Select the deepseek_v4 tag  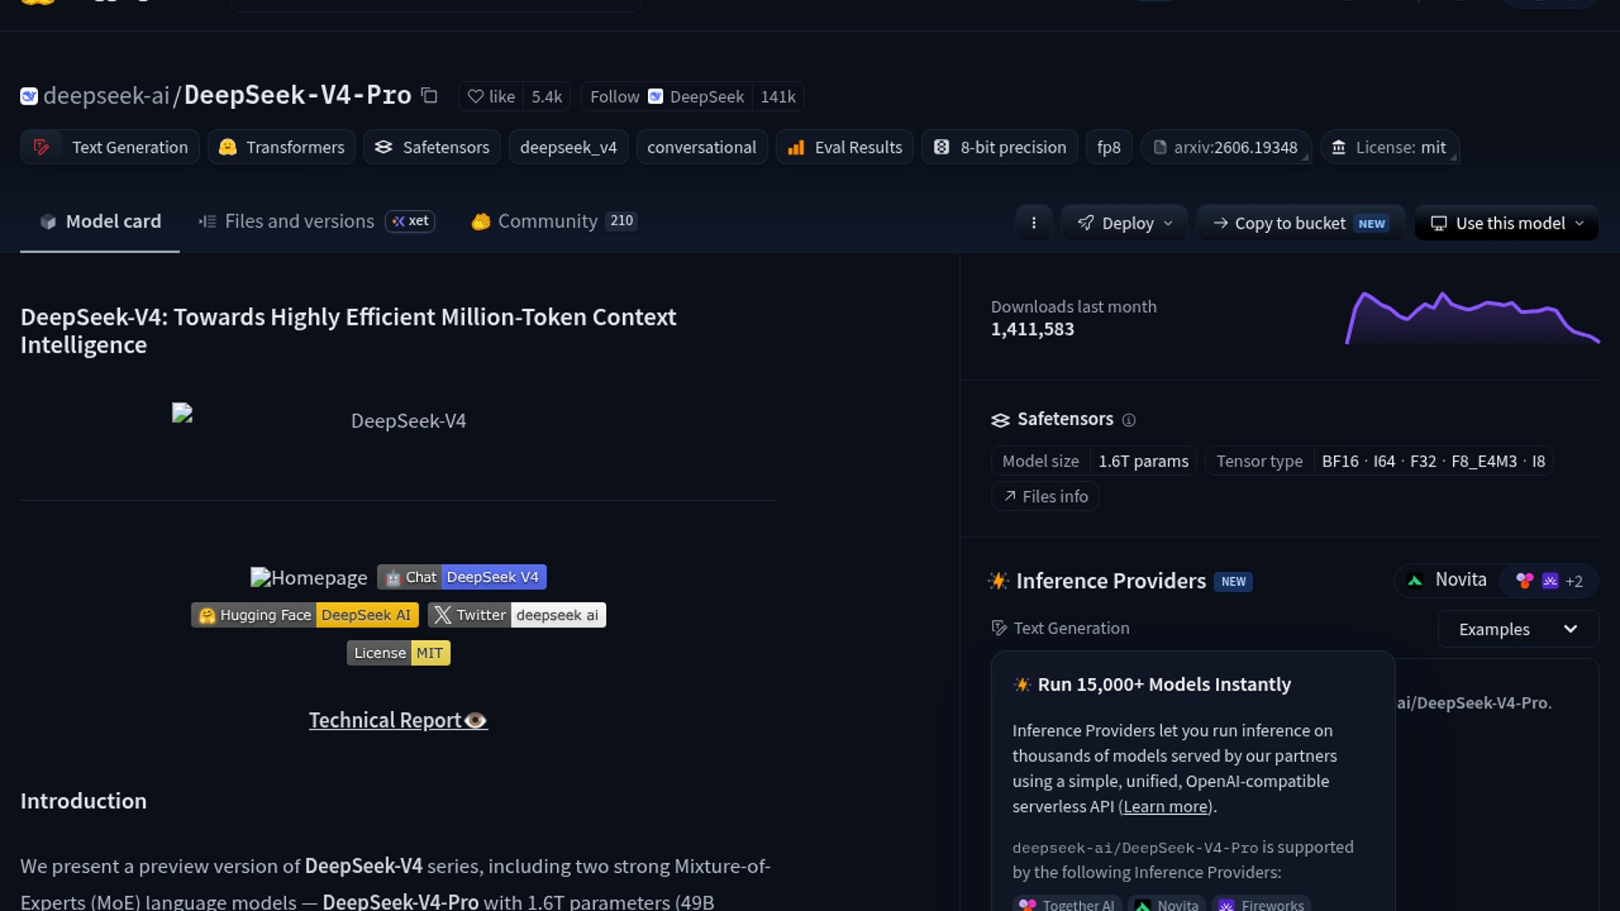(x=569, y=147)
